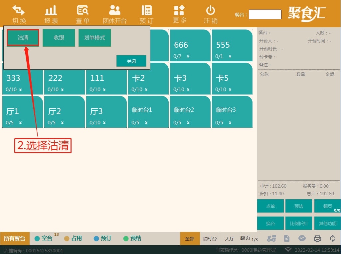The width and height of the screenshot is (341, 254).
Task: Click the document icon in bottom bar
Action: (287, 239)
